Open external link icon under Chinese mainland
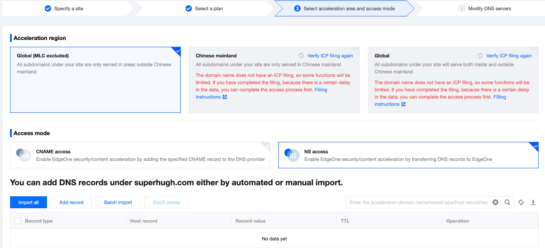This screenshot has width=545, height=248. pos(225,97)
